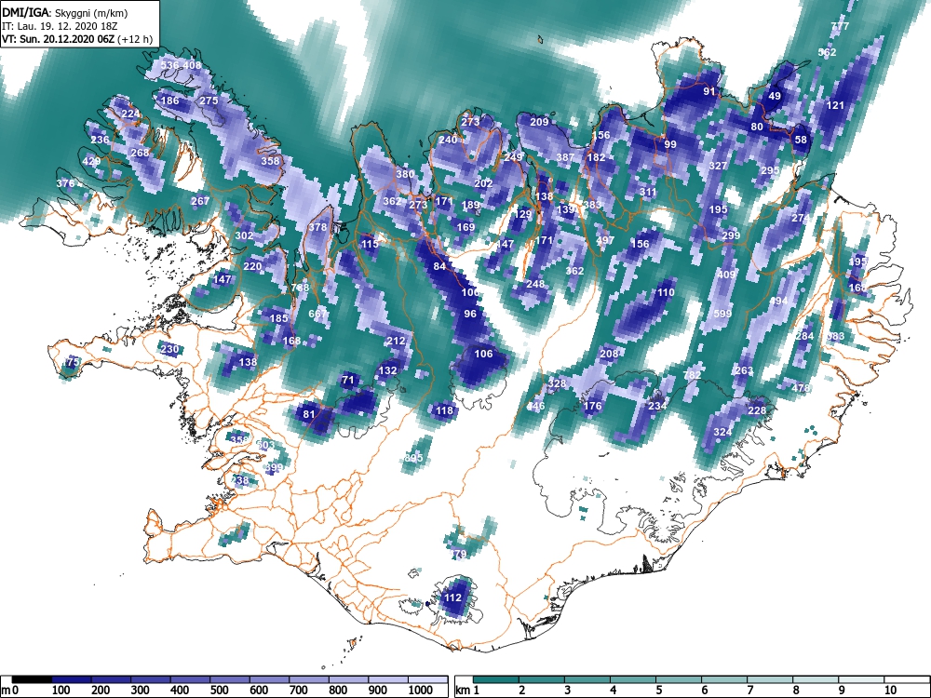Click the visibility value 777 on the map
This screenshot has height=698, width=931.
point(840,26)
